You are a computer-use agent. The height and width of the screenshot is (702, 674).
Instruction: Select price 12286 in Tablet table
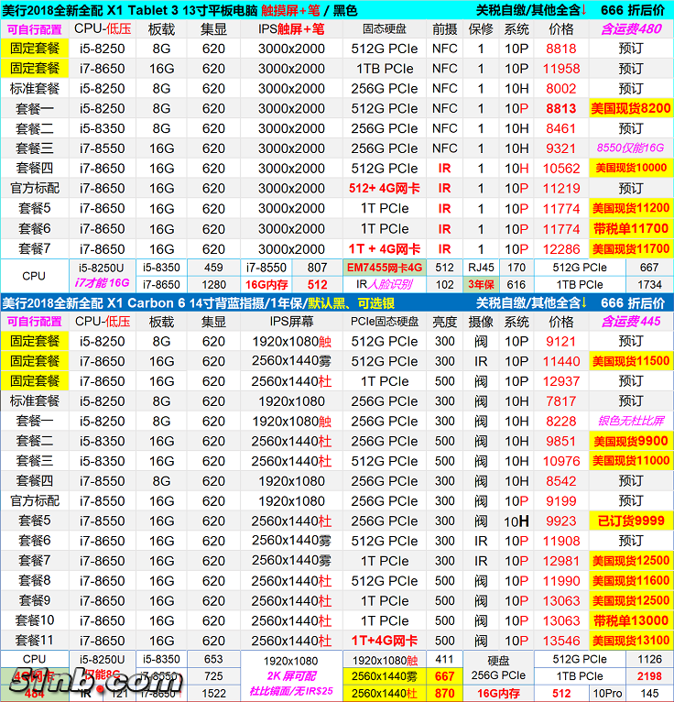tap(561, 249)
